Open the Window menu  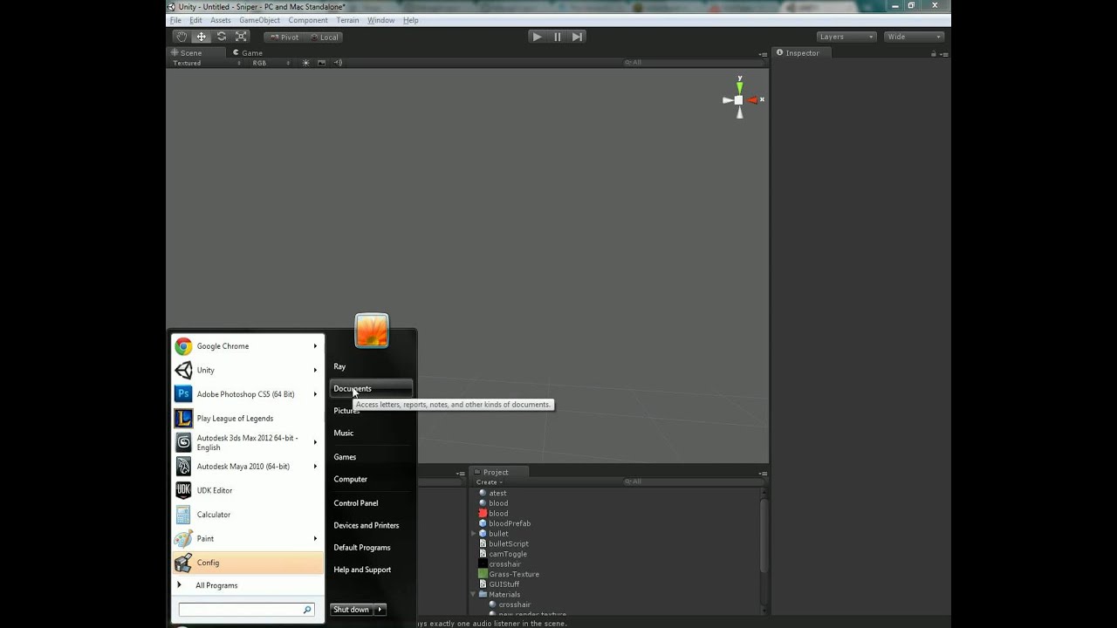pyautogui.click(x=380, y=20)
